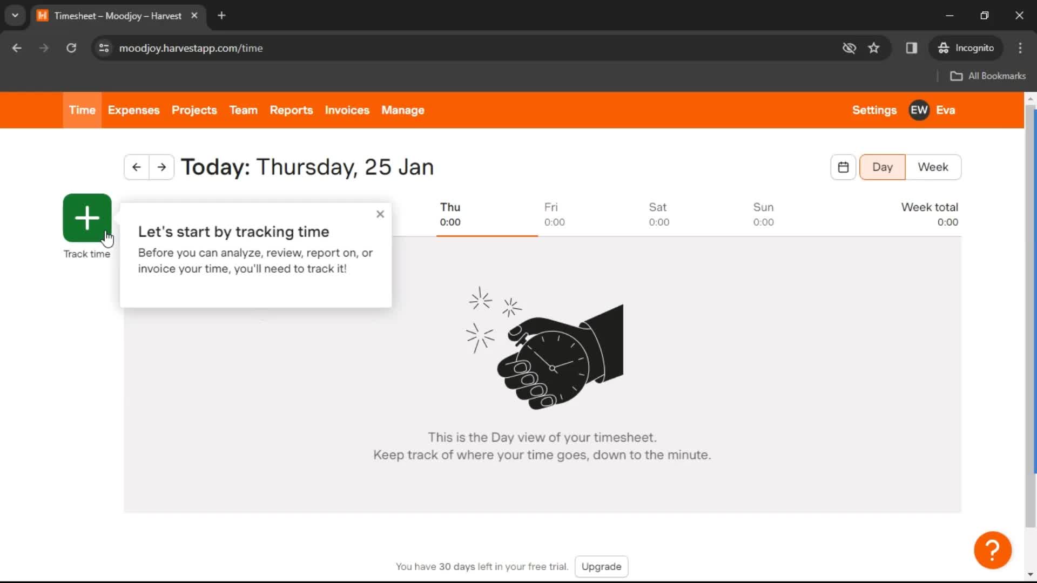Click the help question mark icon

(992, 549)
